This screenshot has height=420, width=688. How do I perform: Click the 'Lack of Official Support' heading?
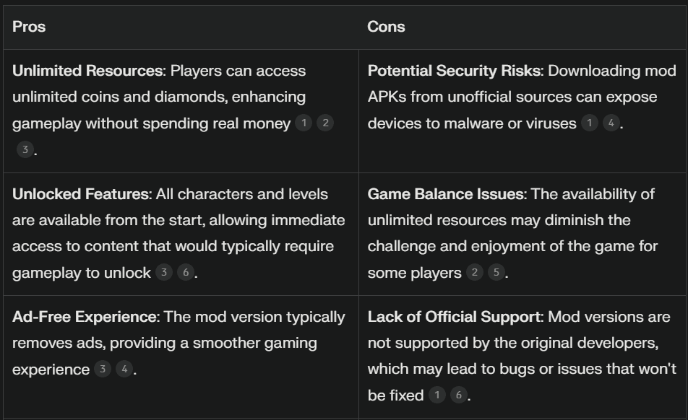point(454,317)
